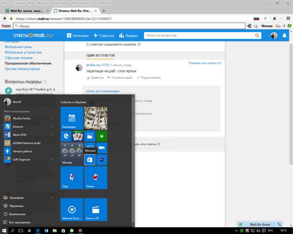Click Спросить to ask a question
Image resolution: width=293 pixels, height=234 pixels.
[104, 35]
